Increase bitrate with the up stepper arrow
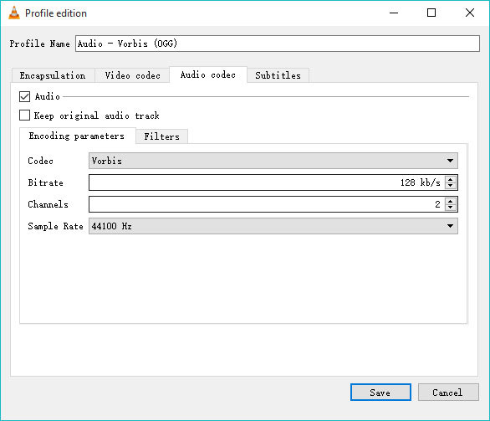 pyautogui.click(x=451, y=179)
